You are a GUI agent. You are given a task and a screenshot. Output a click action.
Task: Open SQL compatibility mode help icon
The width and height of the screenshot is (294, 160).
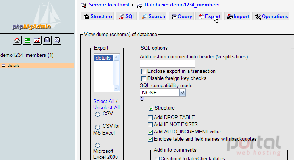pyautogui.click(x=142, y=99)
